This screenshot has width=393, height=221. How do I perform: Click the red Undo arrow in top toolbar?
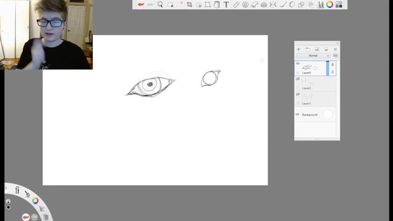coord(141,4)
